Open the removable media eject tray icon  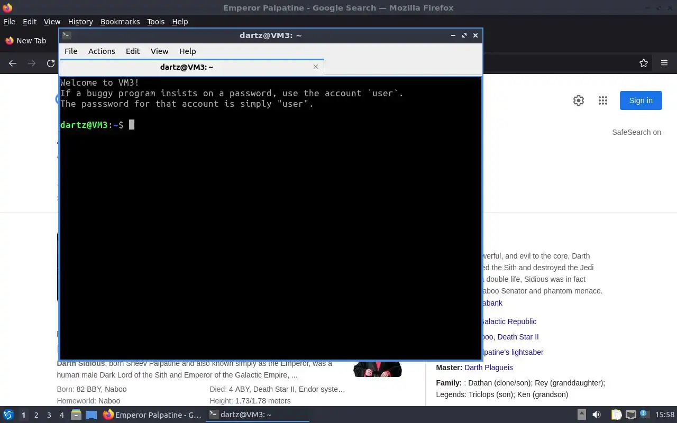581,415
